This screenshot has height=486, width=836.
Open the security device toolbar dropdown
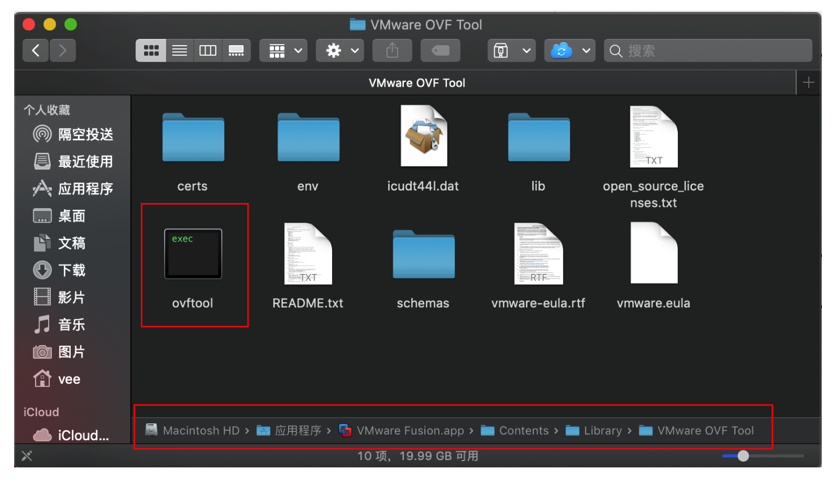point(512,51)
